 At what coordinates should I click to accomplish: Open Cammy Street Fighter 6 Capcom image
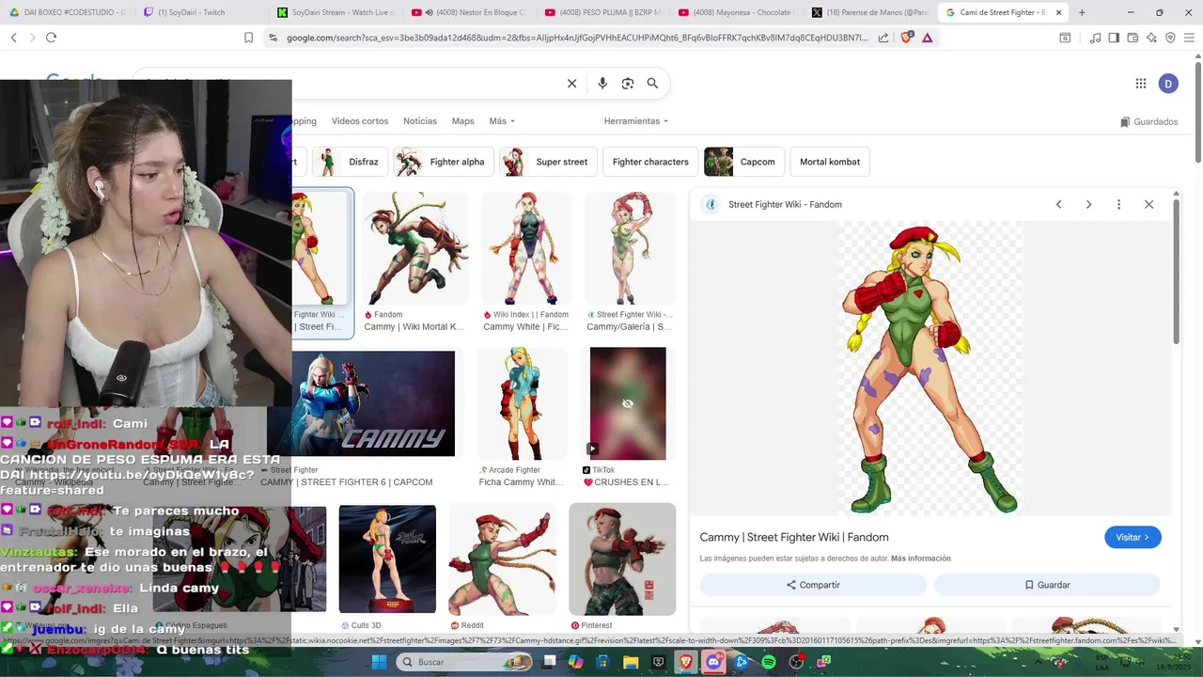(x=375, y=403)
